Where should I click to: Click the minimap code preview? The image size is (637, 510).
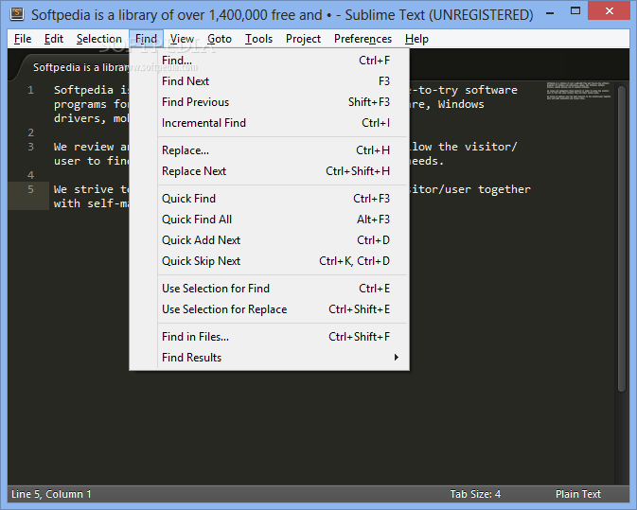pos(578,91)
